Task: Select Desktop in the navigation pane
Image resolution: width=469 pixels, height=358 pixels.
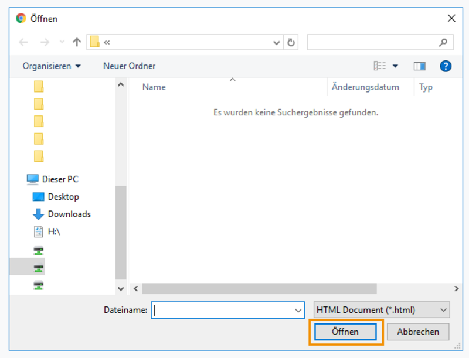Action: 63,197
